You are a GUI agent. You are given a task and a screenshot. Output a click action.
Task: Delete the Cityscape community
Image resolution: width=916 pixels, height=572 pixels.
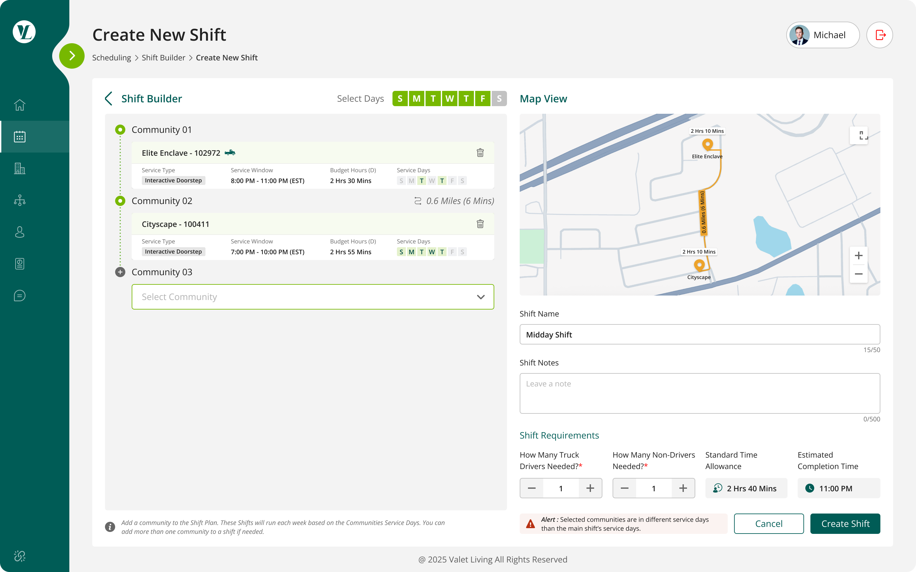480,224
